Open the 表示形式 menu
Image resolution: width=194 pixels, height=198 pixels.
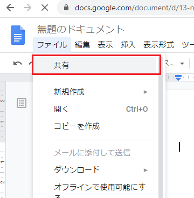(158, 45)
